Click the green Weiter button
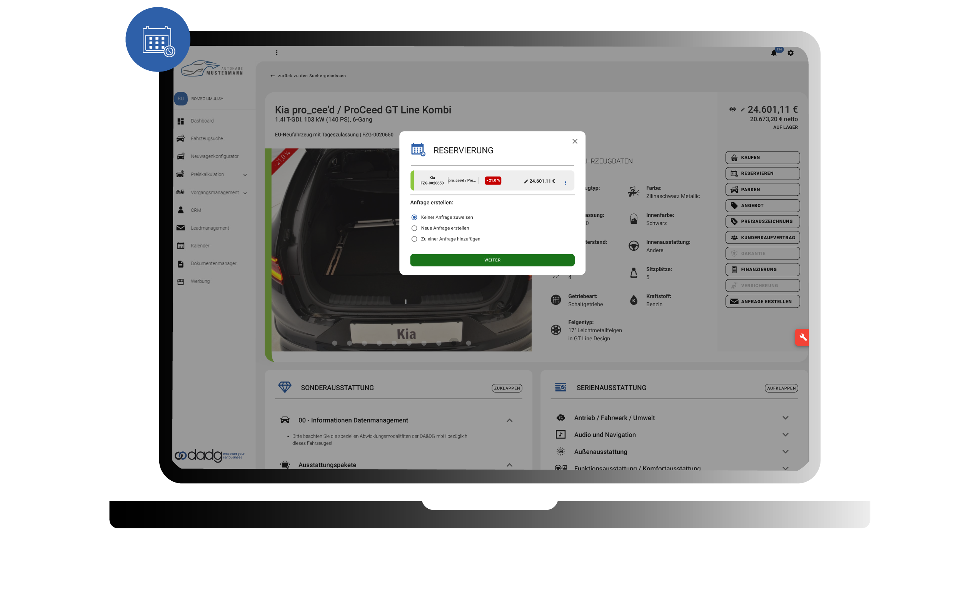979x596 pixels. pos(492,260)
